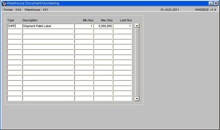Image resolution: width=220 pixels, height=130 pixels.
Task: Click the Last Nos column header
Action: pos(126,20)
